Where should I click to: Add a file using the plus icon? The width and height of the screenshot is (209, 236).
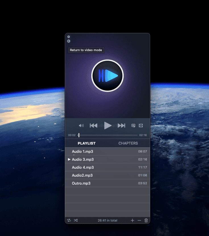[x=132, y=220]
